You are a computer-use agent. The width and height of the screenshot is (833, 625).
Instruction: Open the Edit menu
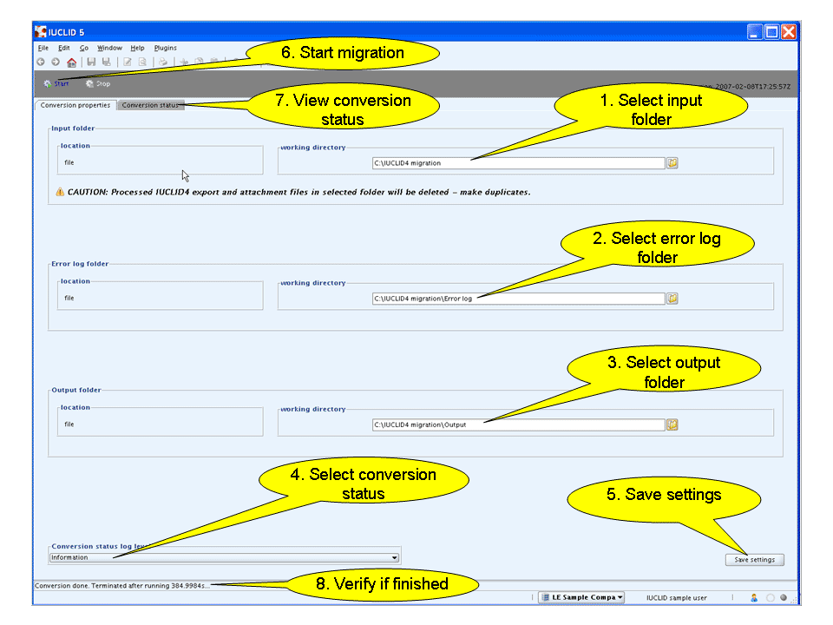(x=63, y=48)
